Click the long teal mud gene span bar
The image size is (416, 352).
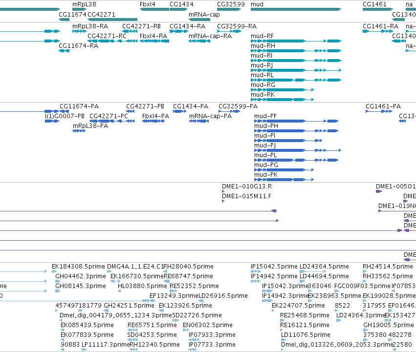tap(296, 10)
